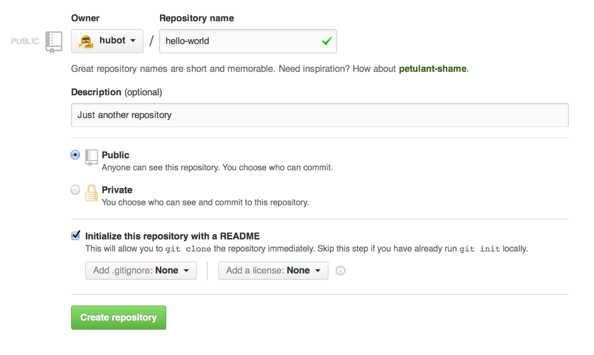
Task: Select the Public radio button
Action: click(75, 155)
